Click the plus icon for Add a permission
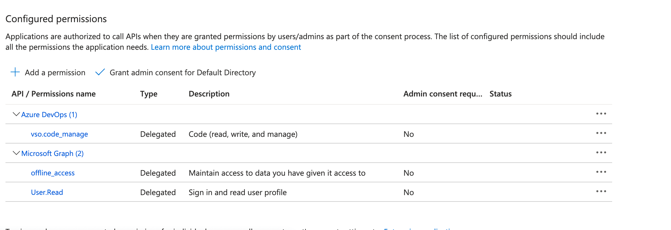671x230 pixels. (x=15, y=72)
